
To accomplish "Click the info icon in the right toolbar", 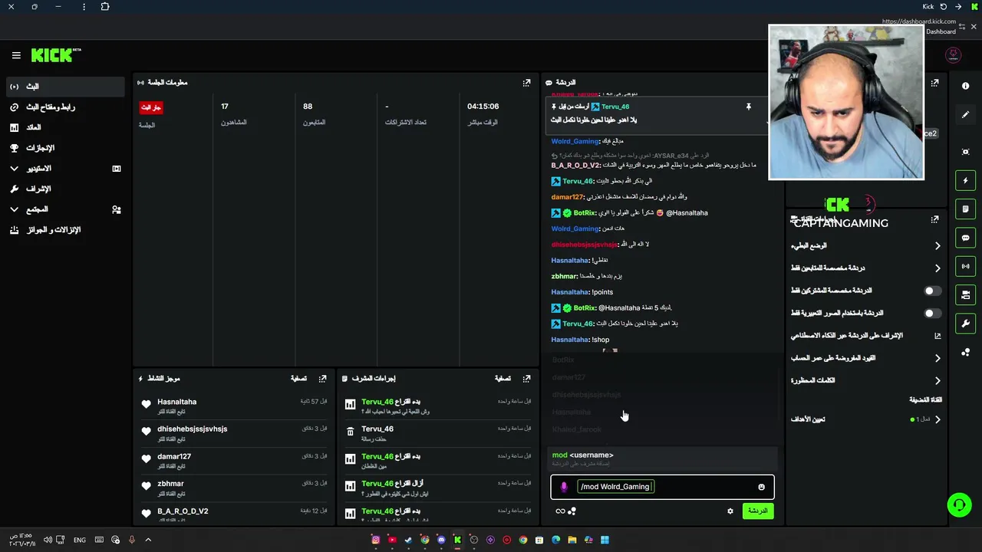I will [x=965, y=86].
